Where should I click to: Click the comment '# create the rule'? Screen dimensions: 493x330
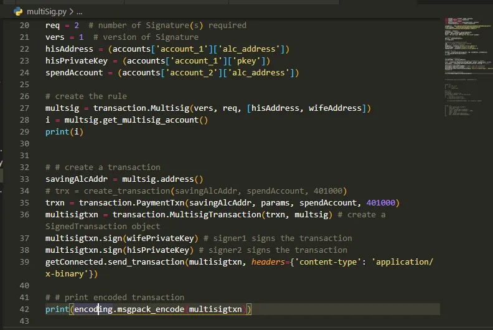(86, 97)
